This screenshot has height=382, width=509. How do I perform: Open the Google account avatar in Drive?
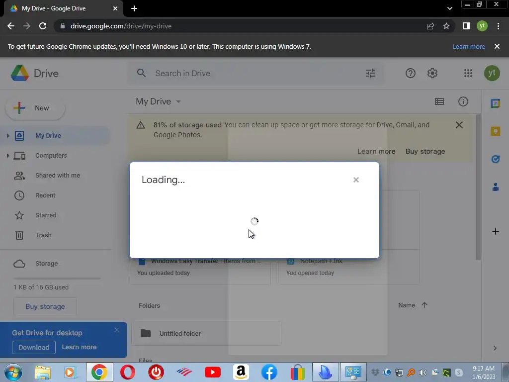(x=492, y=73)
